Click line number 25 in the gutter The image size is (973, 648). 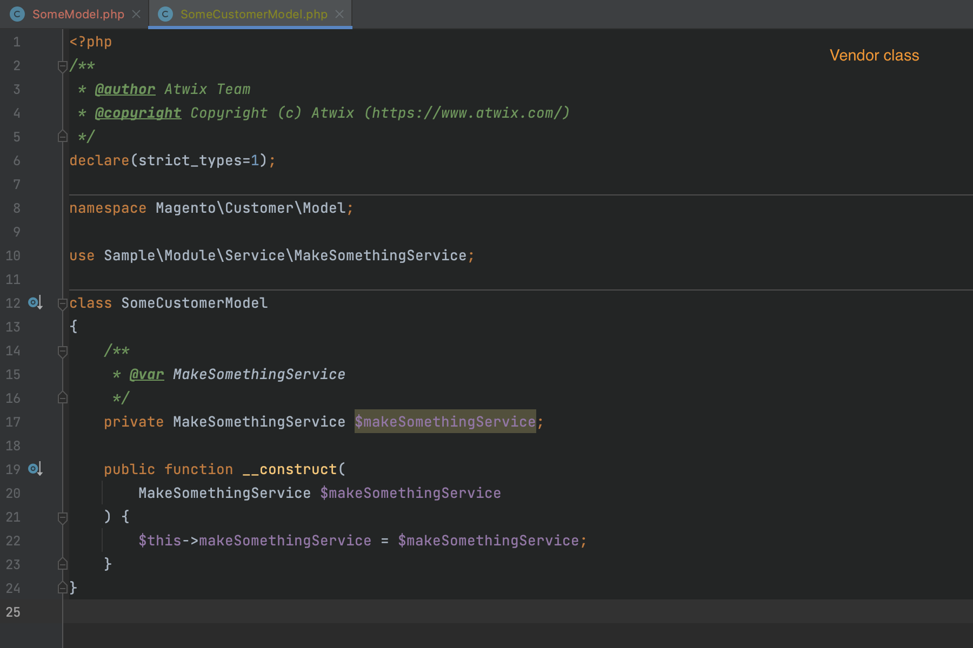point(13,612)
